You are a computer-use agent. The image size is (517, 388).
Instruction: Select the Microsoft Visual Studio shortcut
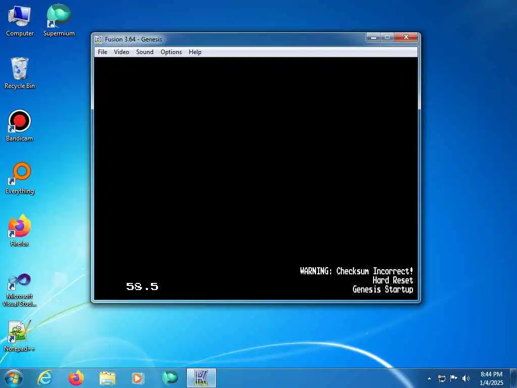click(20, 290)
